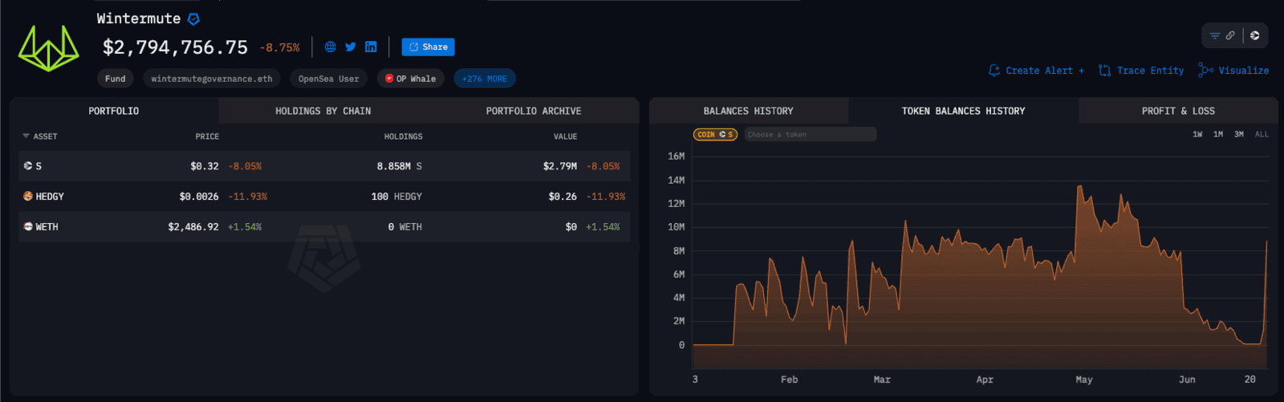Click HEDGY price $0.0026
Image resolution: width=1284 pixels, height=402 pixels.
[x=199, y=197]
